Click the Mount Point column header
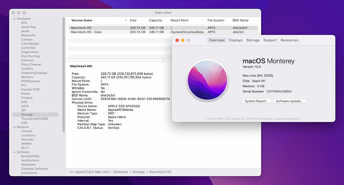This screenshot has height=185, width=344. (x=179, y=20)
